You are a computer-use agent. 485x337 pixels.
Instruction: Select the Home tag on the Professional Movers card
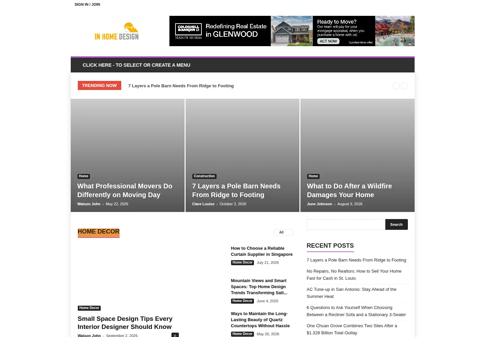click(84, 176)
